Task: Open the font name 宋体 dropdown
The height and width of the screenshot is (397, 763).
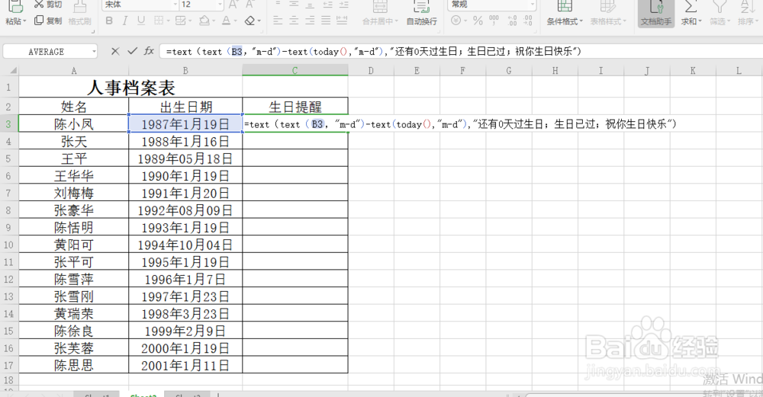Action: pos(175,5)
